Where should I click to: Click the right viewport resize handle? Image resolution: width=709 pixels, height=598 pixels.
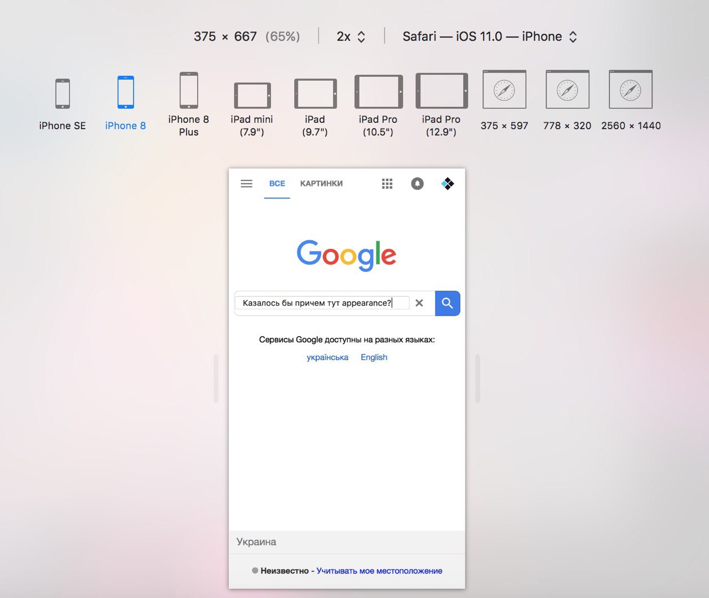click(477, 379)
